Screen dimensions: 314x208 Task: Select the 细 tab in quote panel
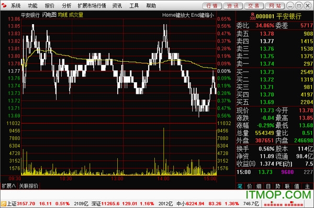point(259,187)
